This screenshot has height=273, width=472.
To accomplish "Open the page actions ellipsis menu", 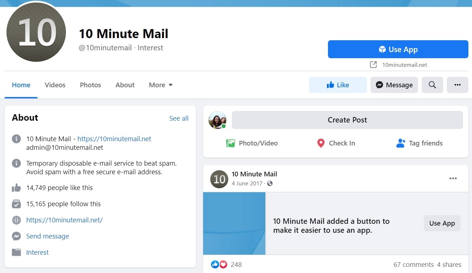I will pyautogui.click(x=458, y=85).
